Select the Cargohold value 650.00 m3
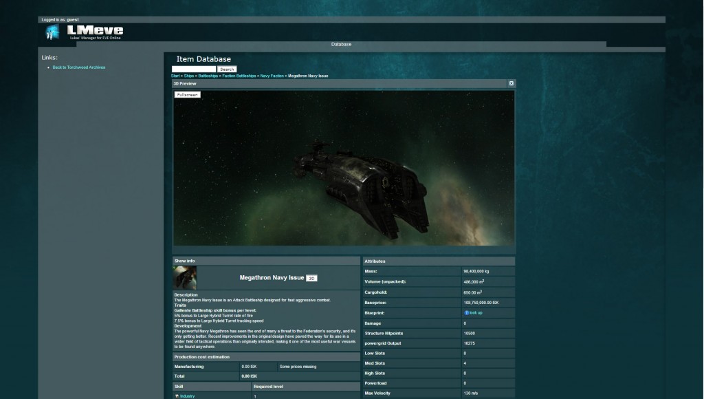 [473, 292]
